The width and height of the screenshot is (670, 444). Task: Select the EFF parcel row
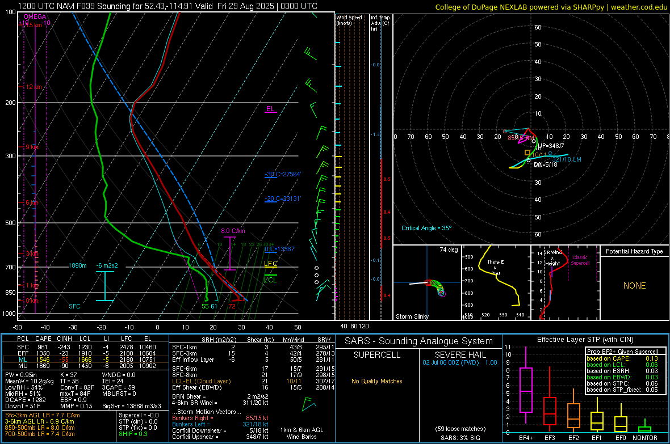pos(86,353)
